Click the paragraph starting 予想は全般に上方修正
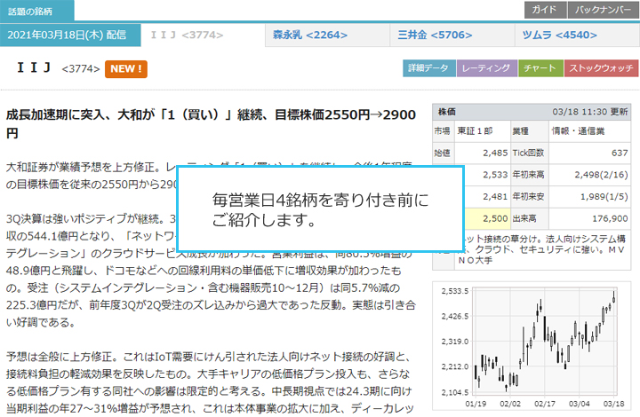Image resolution: width=640 pixels, height=417 pixels. coord(211,382)
